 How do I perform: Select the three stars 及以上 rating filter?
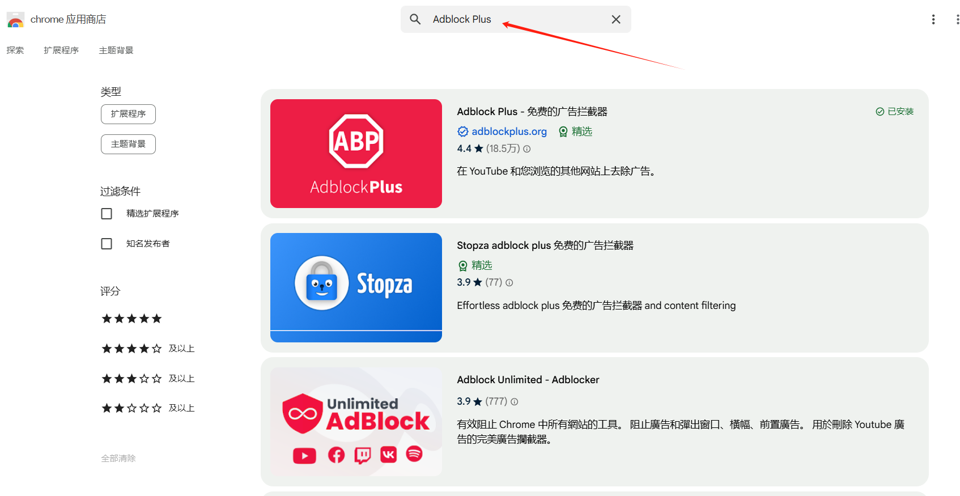click(148, 379)
